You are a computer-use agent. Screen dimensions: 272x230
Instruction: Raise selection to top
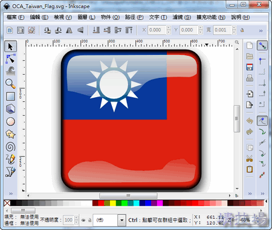tap(129, 30)
